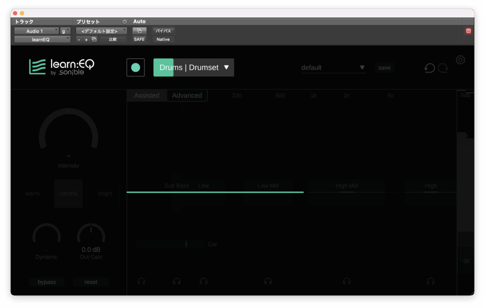
Task: Click the プリセット header label
Action: 88,22
